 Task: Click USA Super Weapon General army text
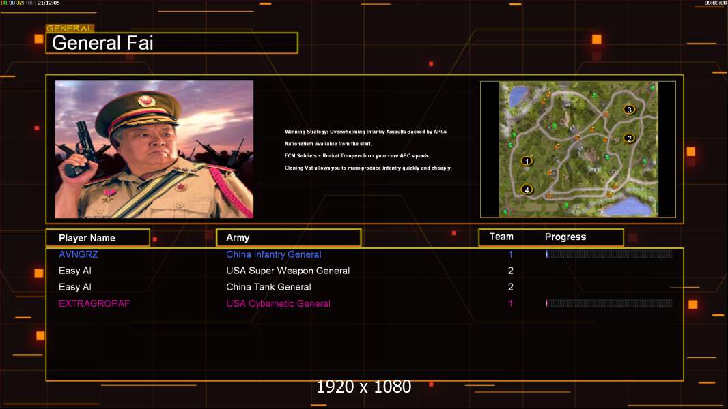tap(288, 271)
